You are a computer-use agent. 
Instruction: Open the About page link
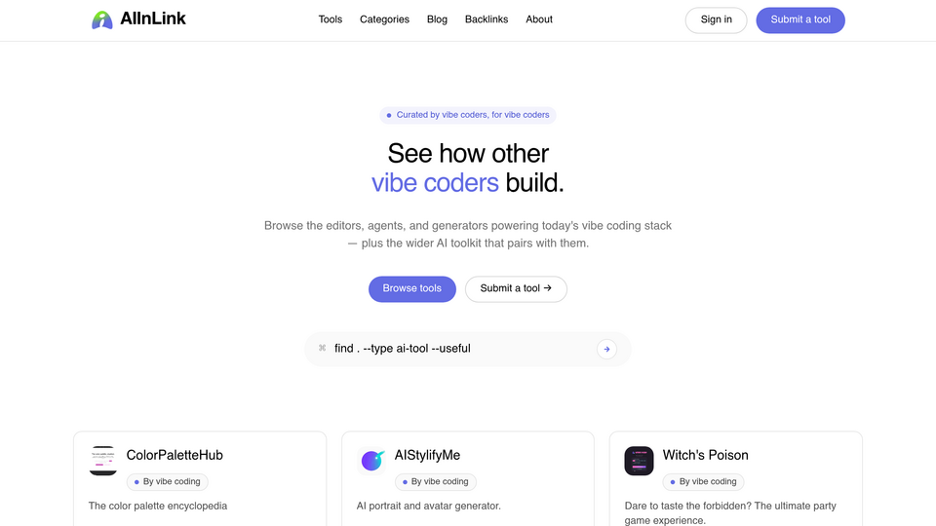[x=539, y=19]
